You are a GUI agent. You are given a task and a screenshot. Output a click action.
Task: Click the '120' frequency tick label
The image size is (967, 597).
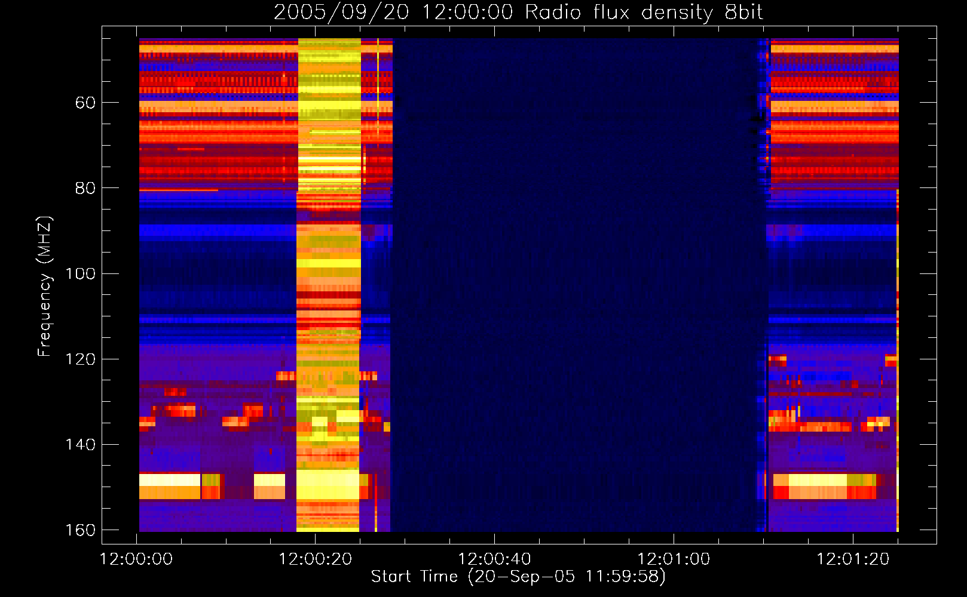(80, 359)
